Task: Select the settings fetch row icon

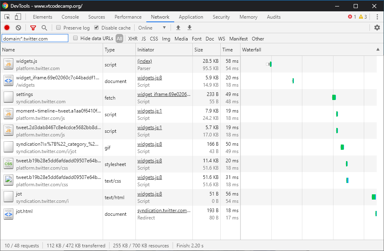Action: pyautogui.click(x=8, y=98)
